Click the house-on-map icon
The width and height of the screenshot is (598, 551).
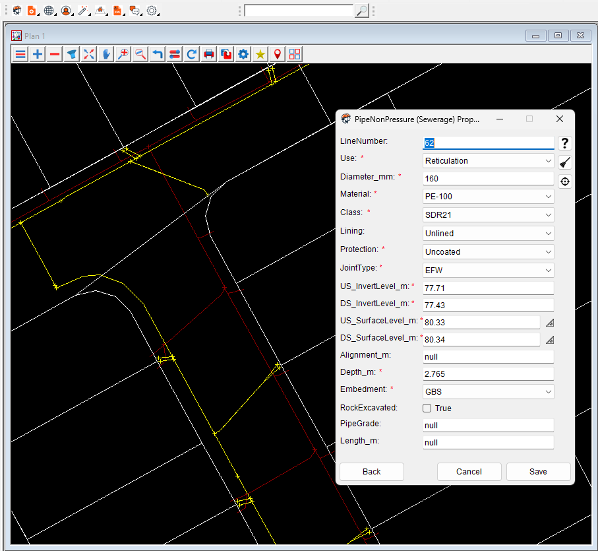(x=100, y=11)
